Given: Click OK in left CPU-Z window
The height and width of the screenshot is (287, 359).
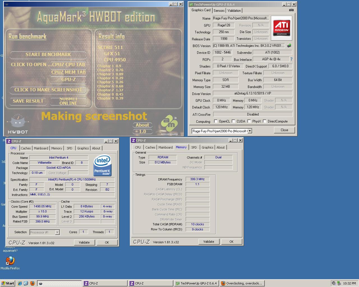Looking at the screenshot, I should pyautogui.click(x=107, y=242).
